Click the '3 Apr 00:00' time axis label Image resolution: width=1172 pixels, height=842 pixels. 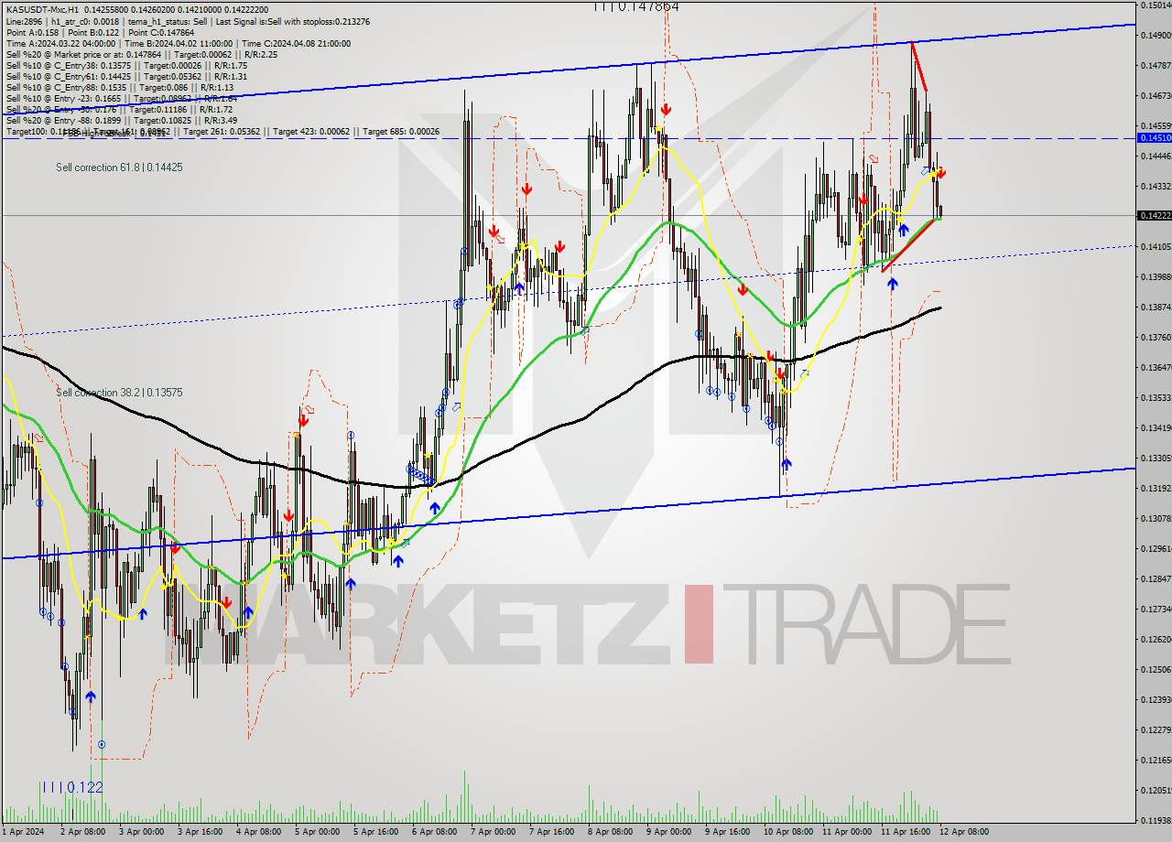point(141,832)
